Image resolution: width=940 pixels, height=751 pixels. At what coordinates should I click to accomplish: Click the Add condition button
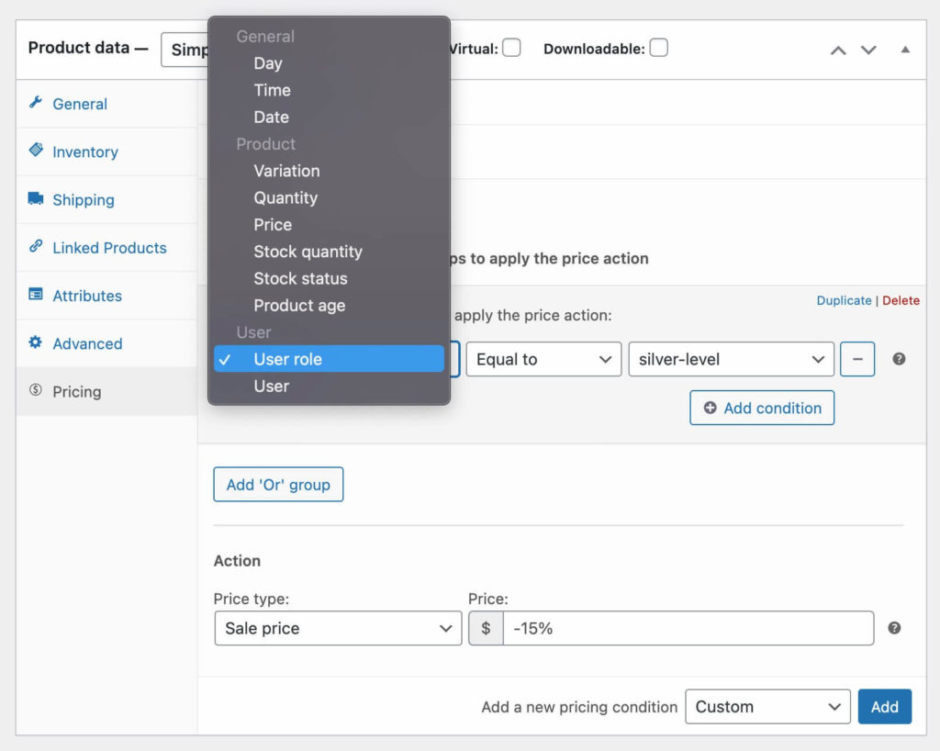click(762, 408)
